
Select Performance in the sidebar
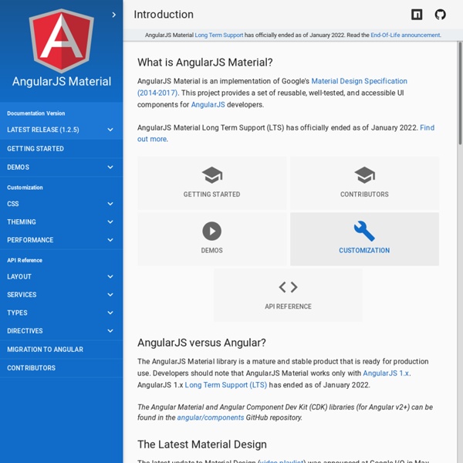coord(61,240)
